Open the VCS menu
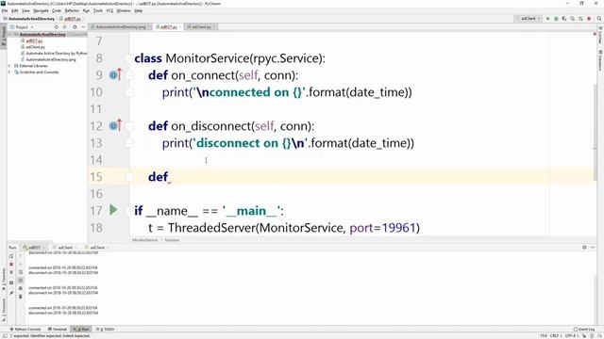This screenshot has width=604, height=339. click(x=109, y=10)
